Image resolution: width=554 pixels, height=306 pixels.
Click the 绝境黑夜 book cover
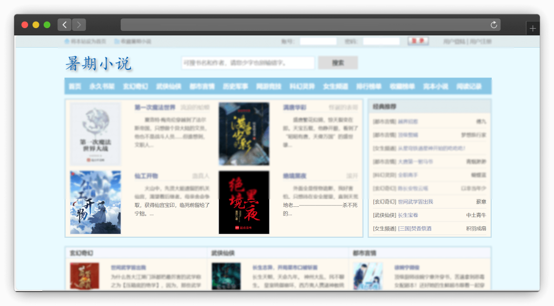pyautogui.click(x=244, y=203)
